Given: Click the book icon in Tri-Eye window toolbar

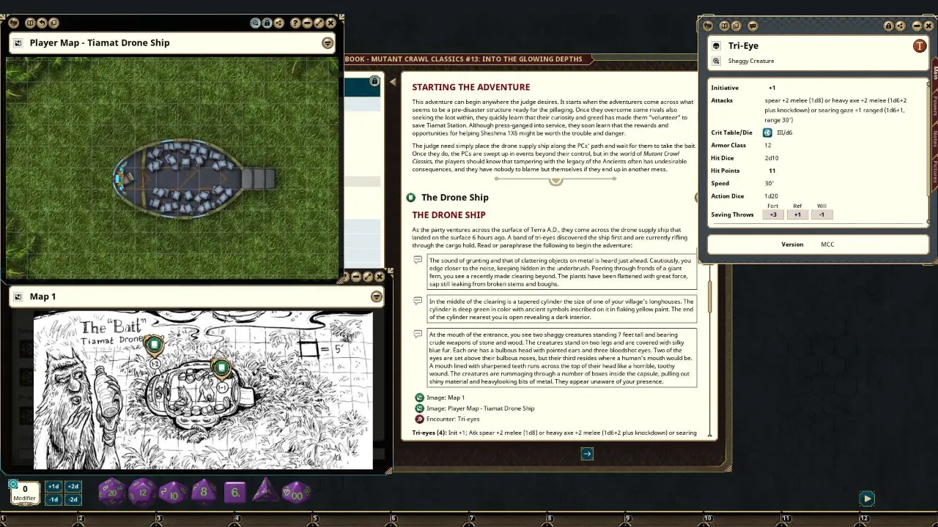Looking at the screenshot, I should [725, 26].
